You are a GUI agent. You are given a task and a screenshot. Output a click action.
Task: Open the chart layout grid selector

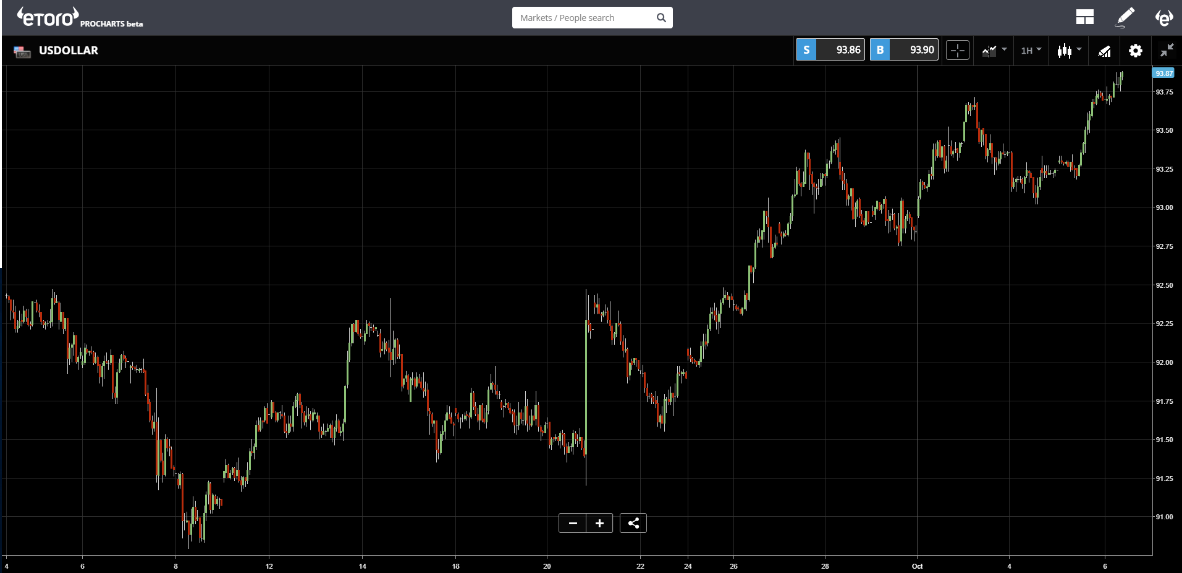click(x=1084, y=17)
